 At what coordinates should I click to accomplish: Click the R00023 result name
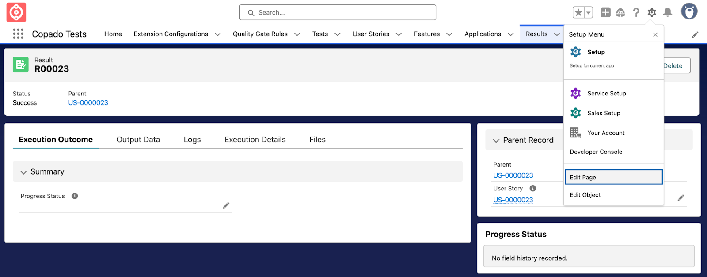[52, 69]
